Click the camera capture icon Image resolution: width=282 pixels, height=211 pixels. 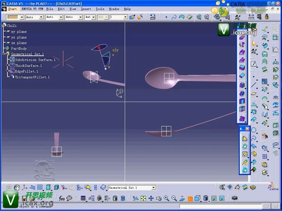pos(234,199)
